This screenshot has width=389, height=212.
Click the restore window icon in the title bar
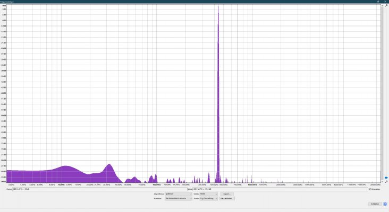(378, 2)
